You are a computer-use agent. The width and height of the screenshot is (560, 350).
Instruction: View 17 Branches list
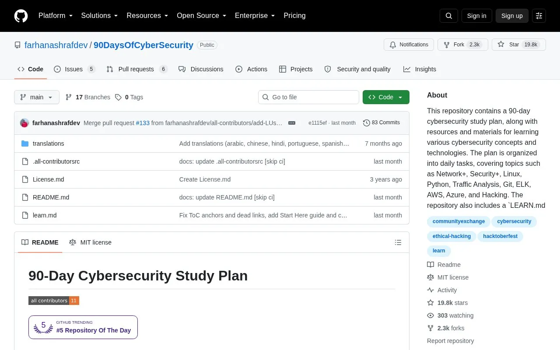click(88, 97)
